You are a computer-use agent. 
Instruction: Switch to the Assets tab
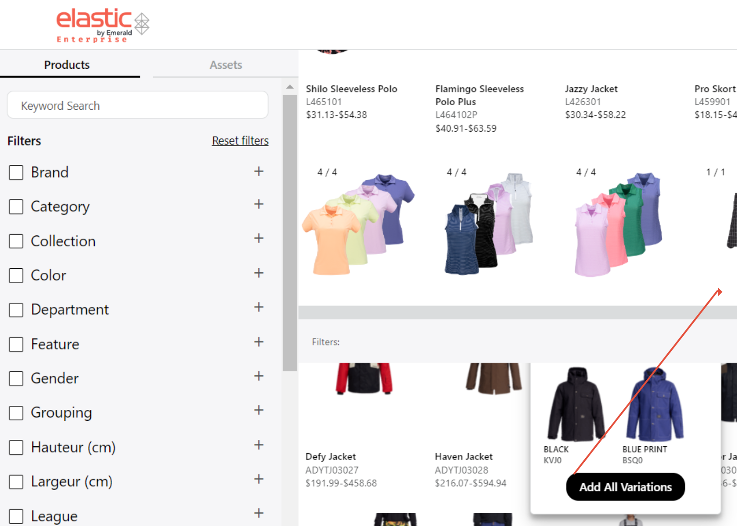226,65
